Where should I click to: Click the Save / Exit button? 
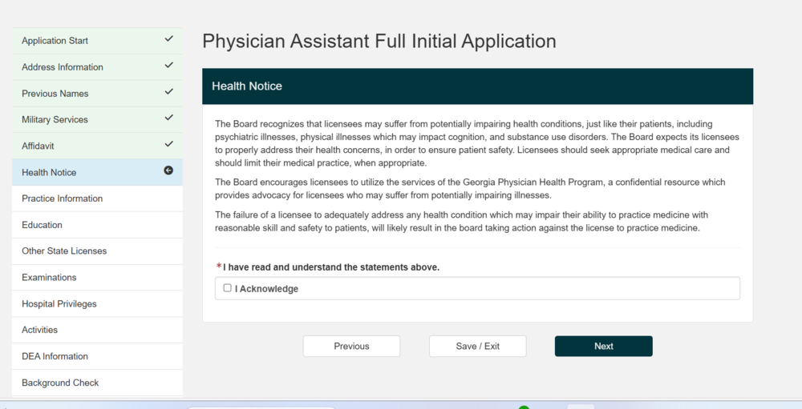(478, 347)
